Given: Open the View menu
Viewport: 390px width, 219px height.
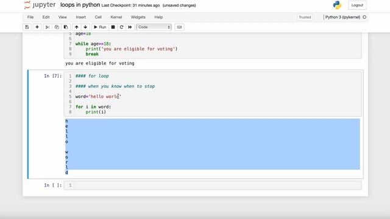Looking at the screenshot, I should pos(62,17).
